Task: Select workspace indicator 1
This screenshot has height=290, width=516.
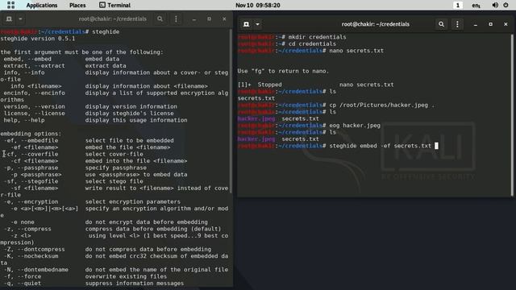Action: pos(457,6)
